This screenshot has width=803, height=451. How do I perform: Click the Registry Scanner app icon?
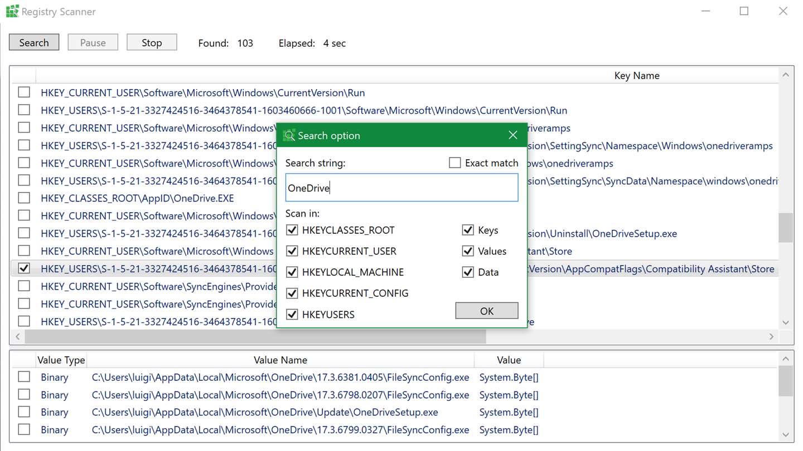(x=12, y=12)
